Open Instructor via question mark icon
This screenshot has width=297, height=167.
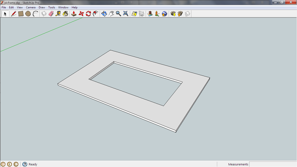(x=25, y=164)
